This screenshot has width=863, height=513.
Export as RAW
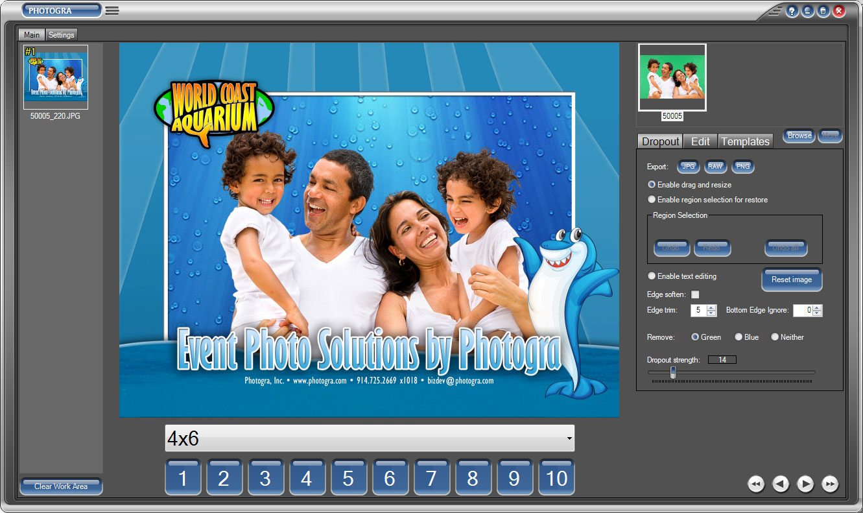click(715, 167)
